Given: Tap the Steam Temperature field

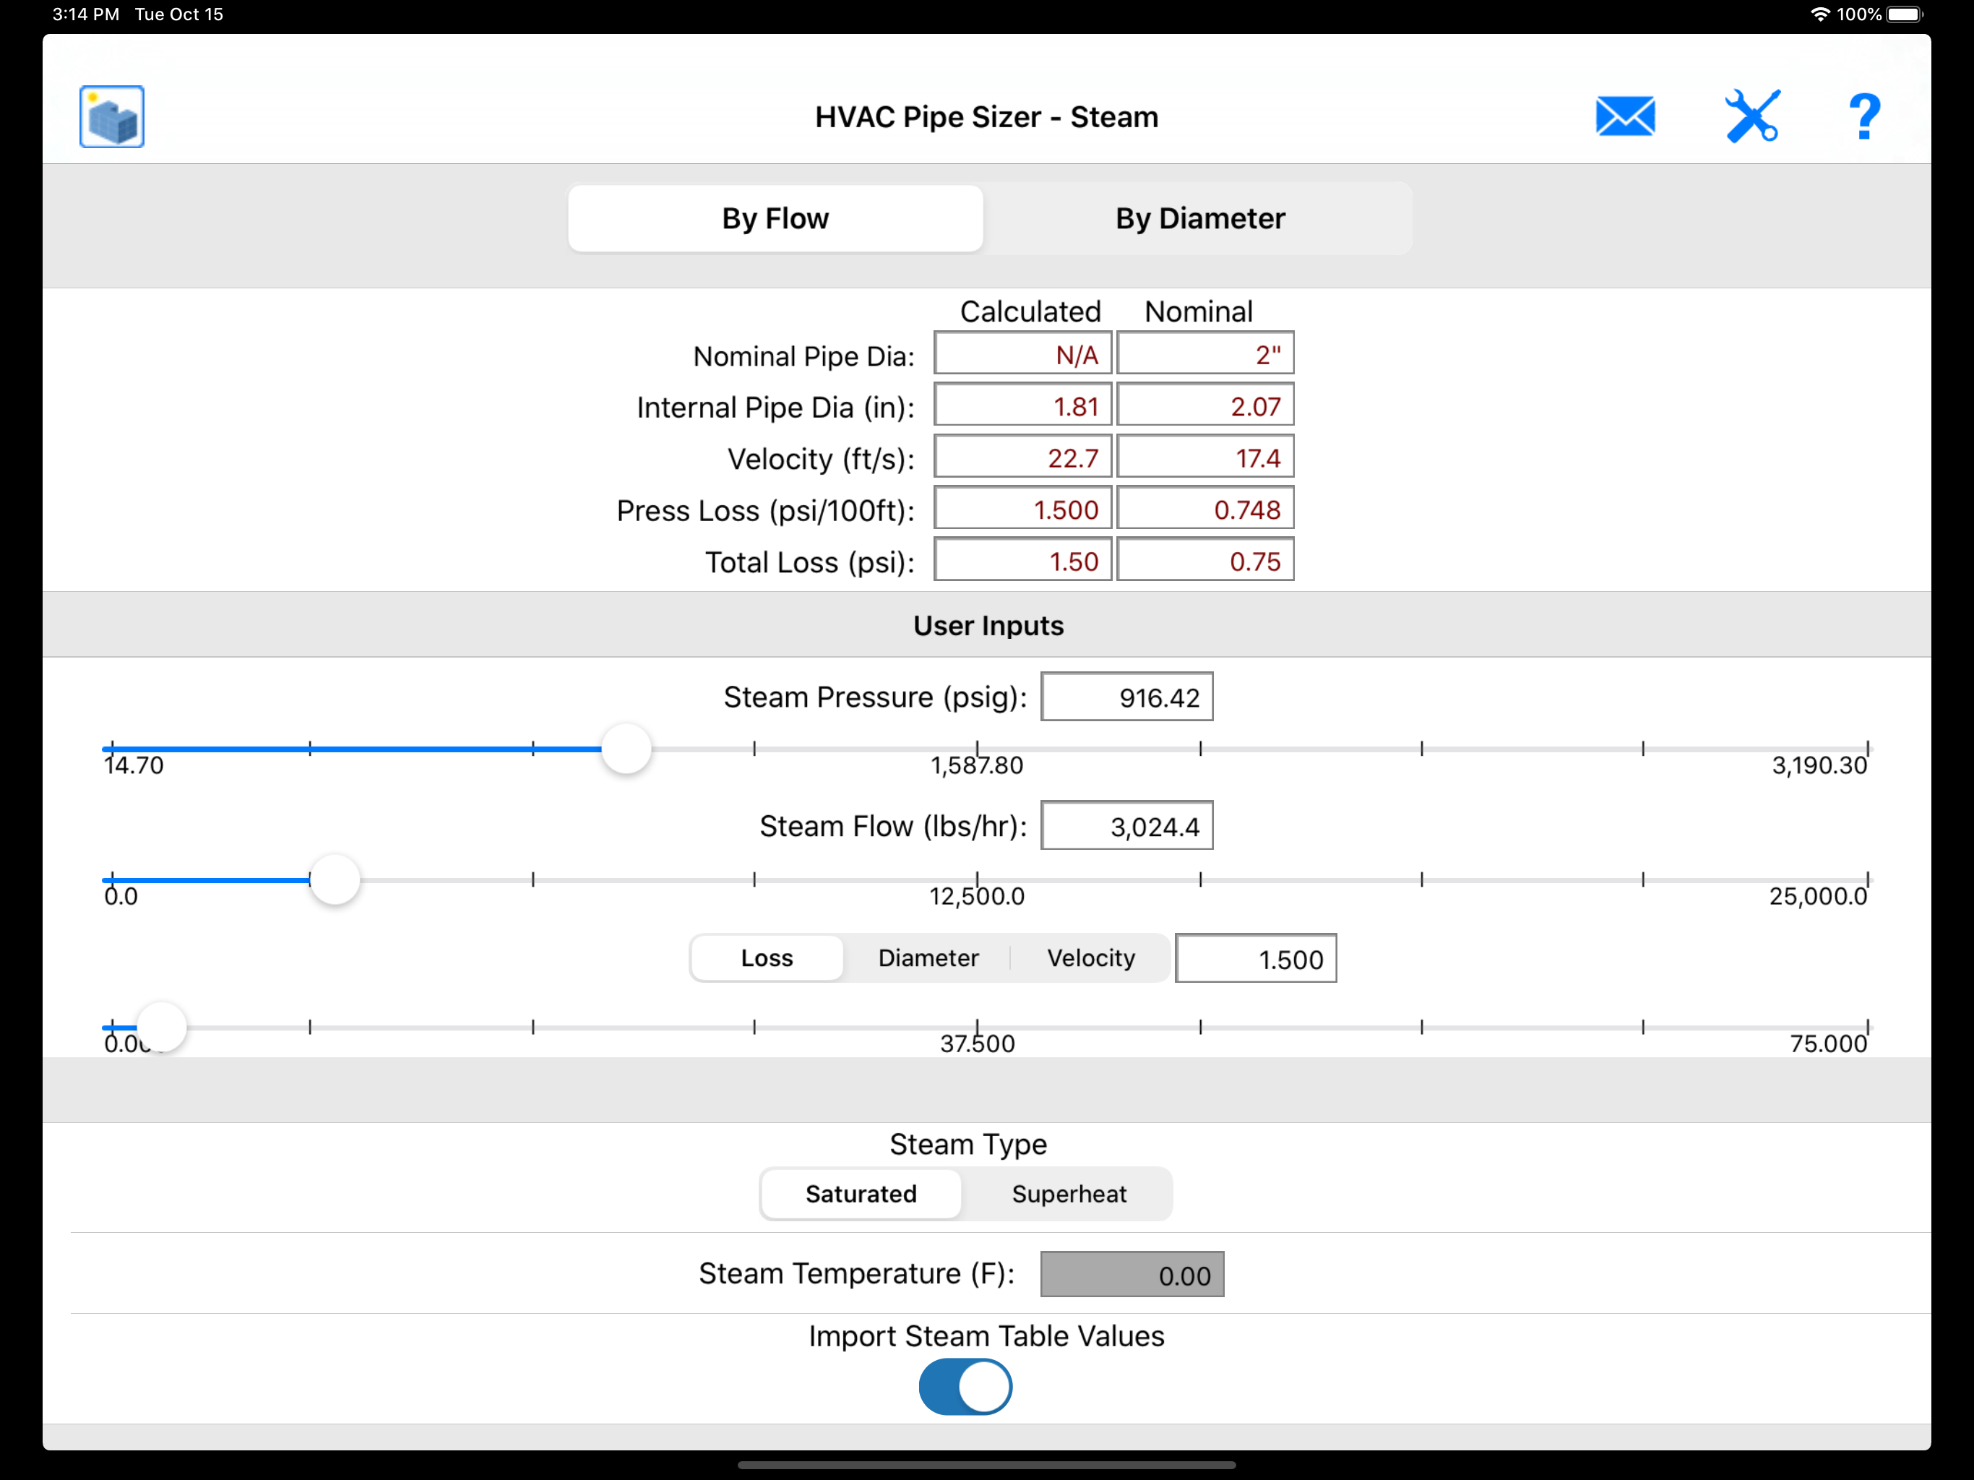Looking at the screenshot, I should (1131, 1275).
